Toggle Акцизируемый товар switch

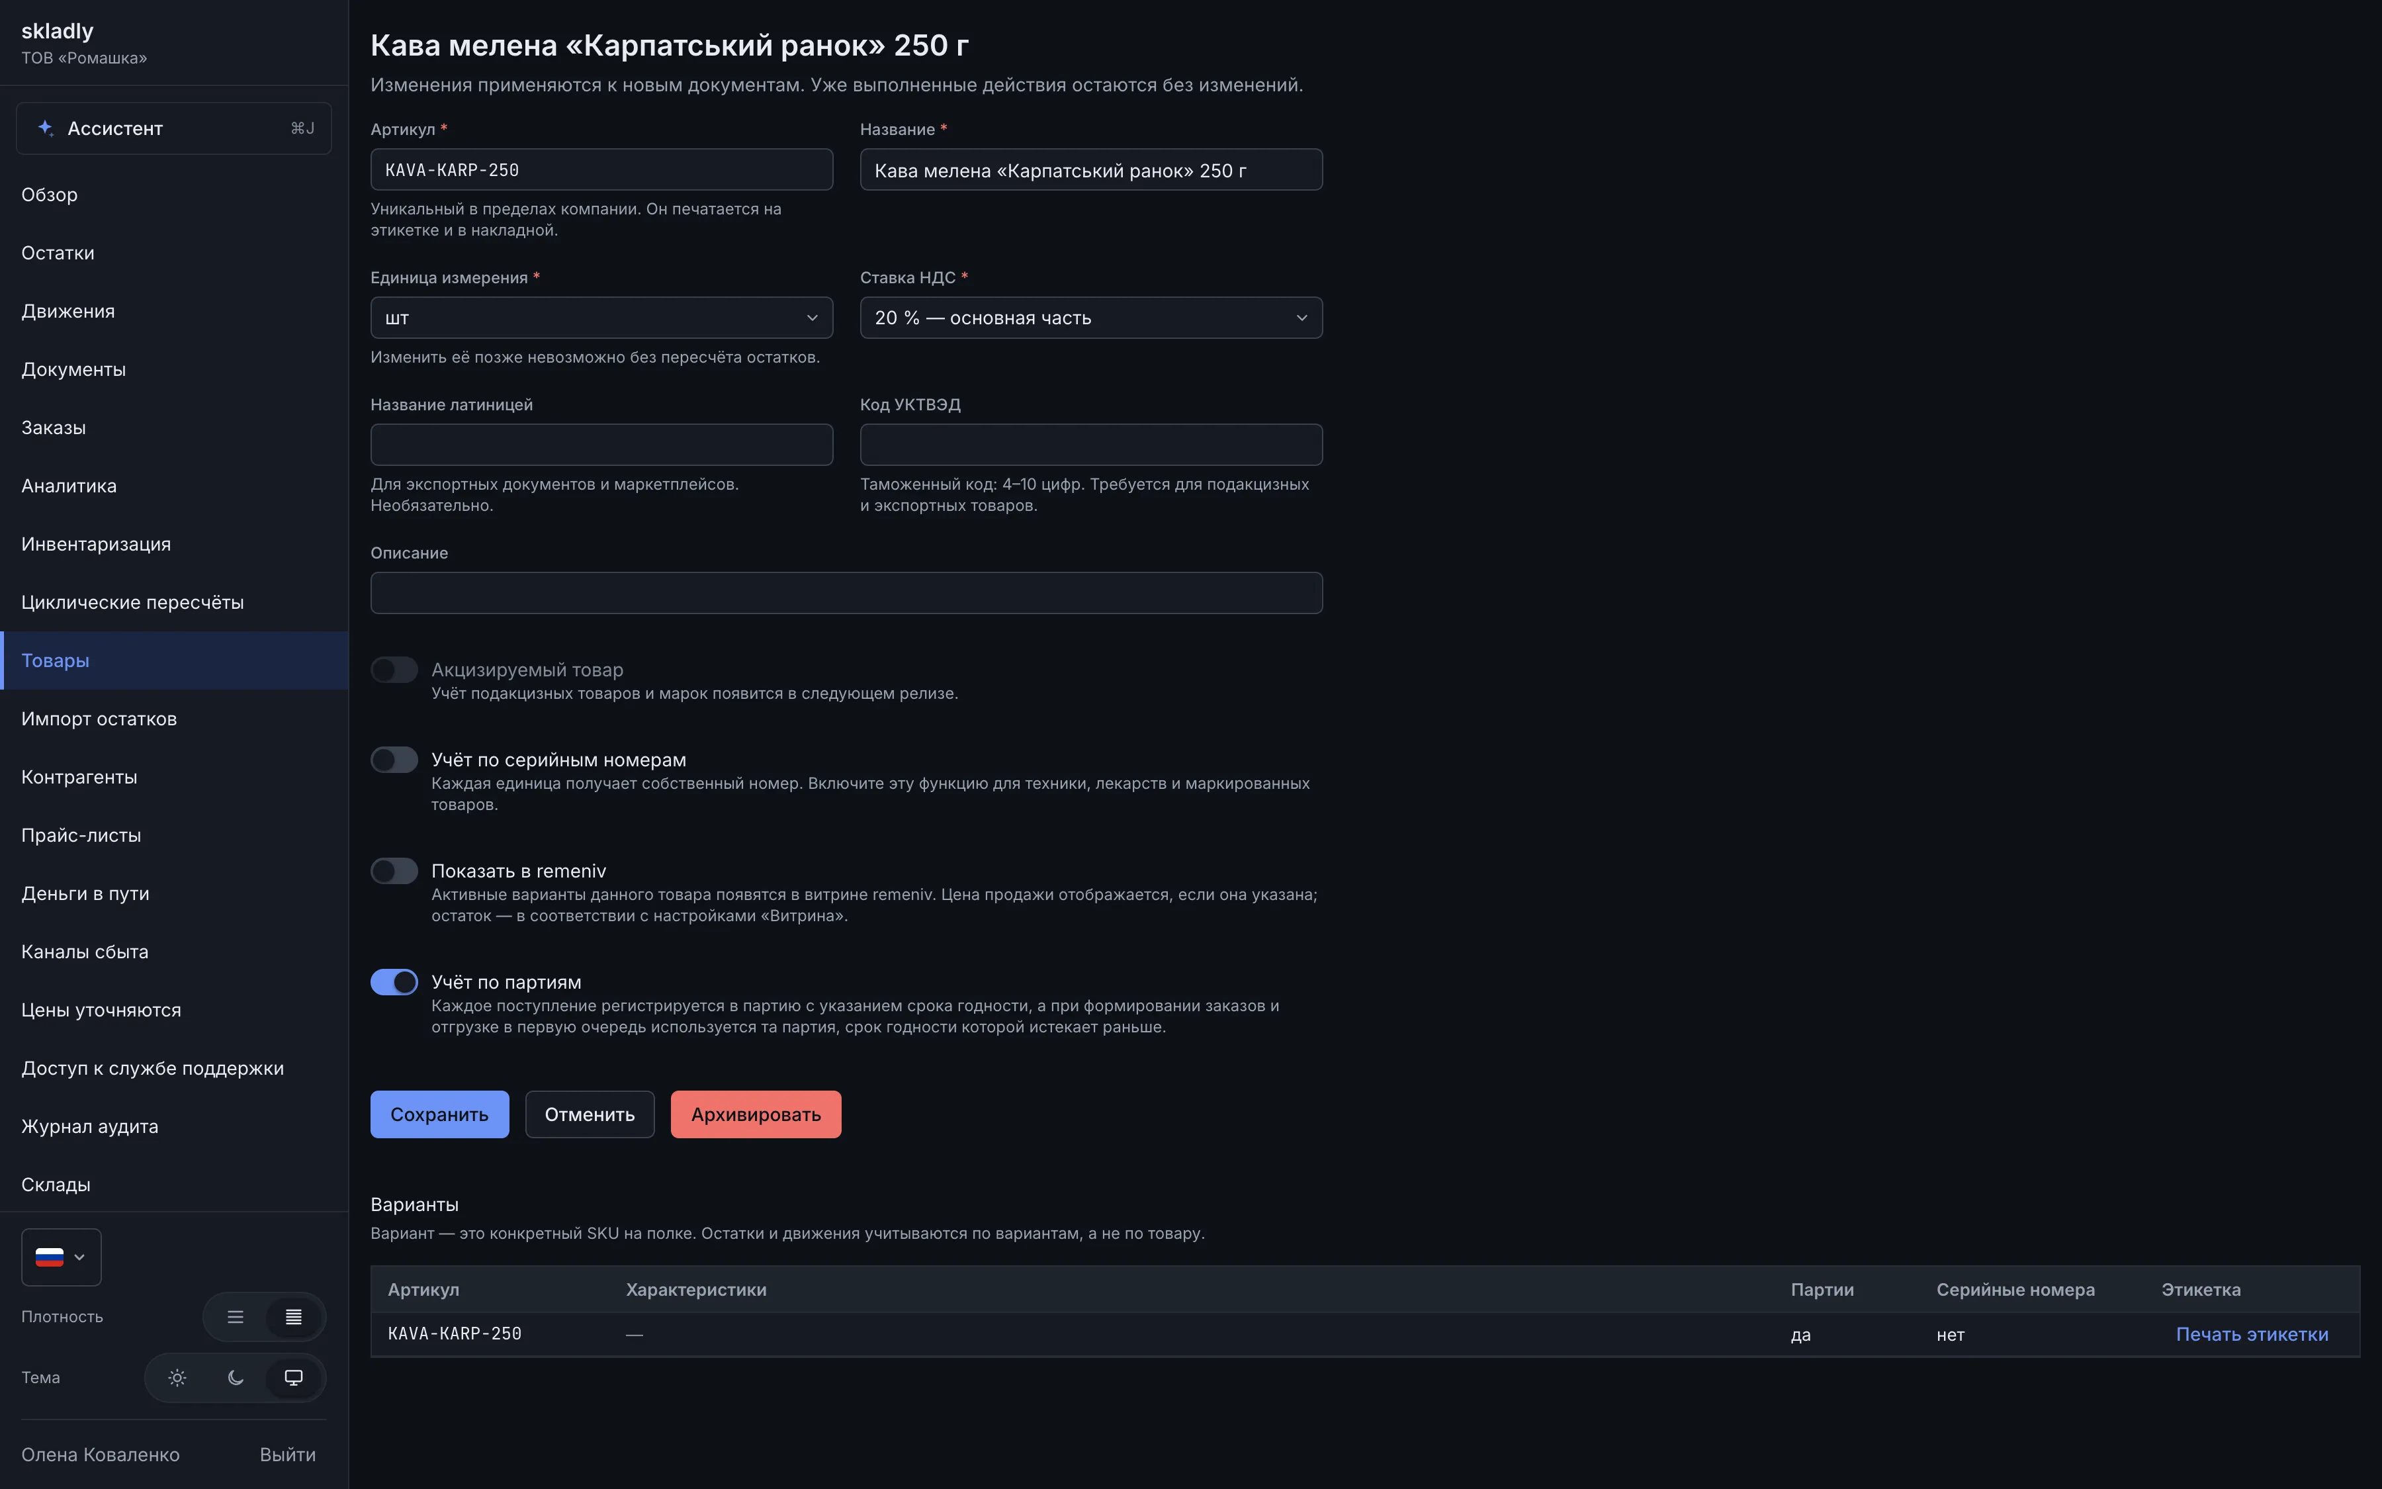coord(394,670)
